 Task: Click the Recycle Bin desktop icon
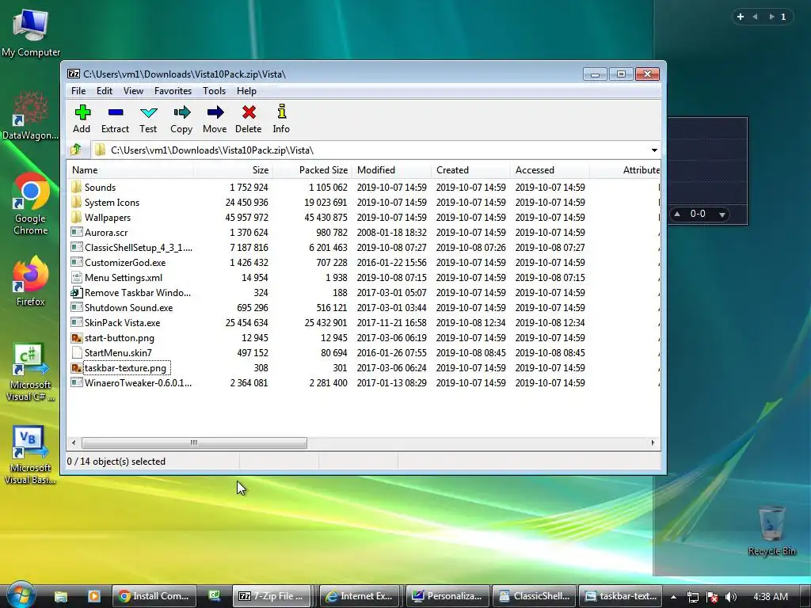pos(771,530)
